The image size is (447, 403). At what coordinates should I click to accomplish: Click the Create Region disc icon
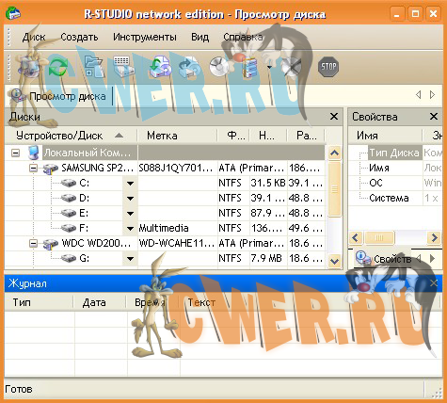219,67
